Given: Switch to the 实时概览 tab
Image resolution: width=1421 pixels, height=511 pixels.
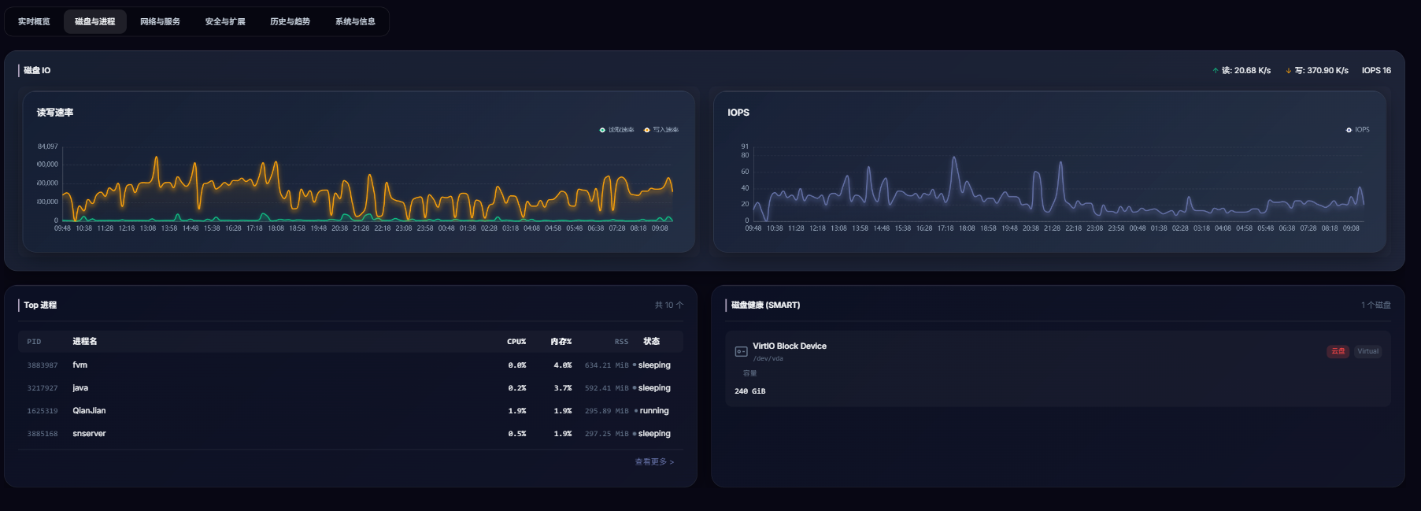Looking at the screenshot, I should 34,22.
